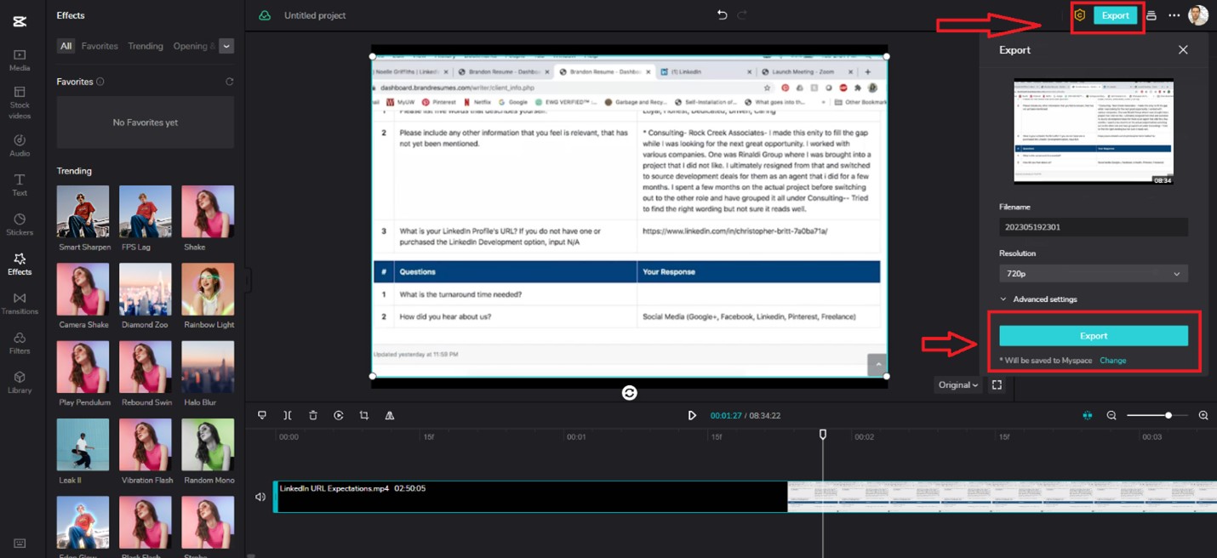Select the Media panel icon
Viewport: 1217px width, 558px height.
[x=20, y=61]
